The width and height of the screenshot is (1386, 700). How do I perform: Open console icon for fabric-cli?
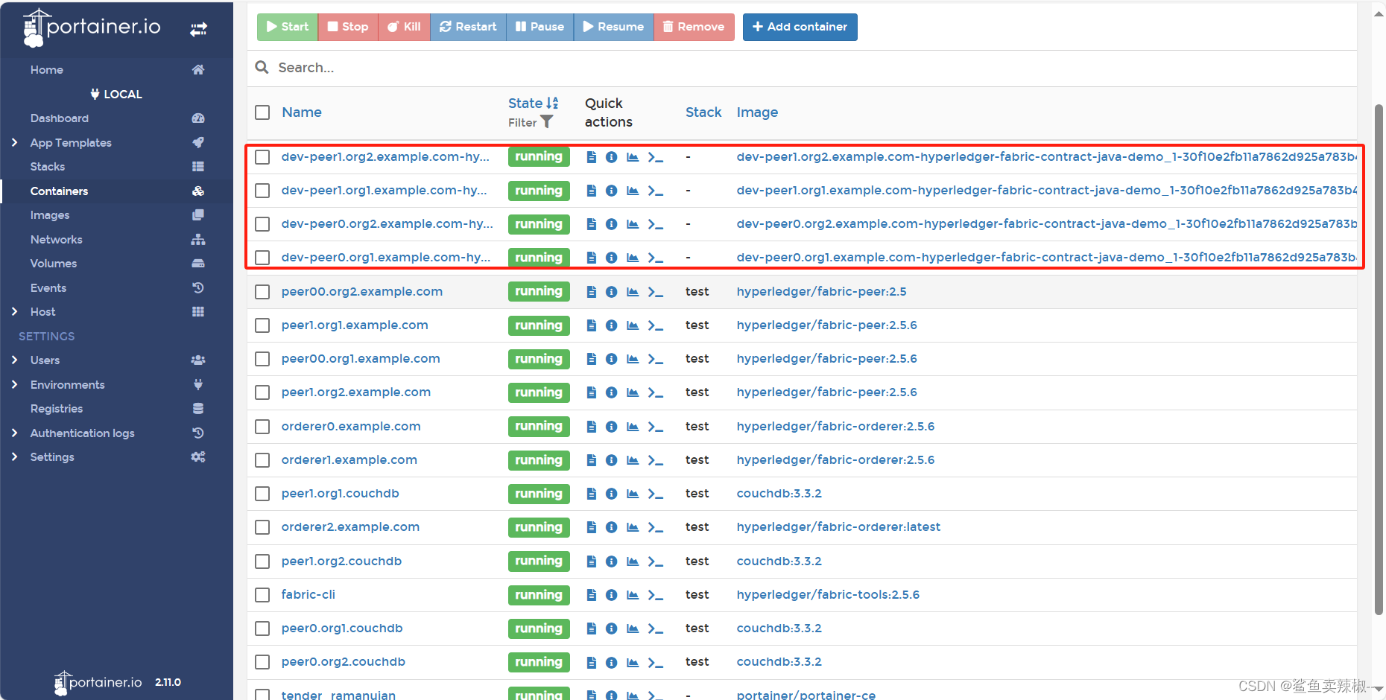[656, 595]
